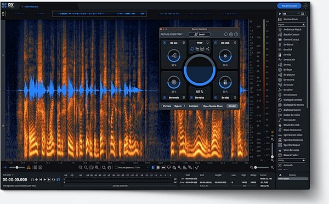329x204 pixels.
Task: Toggle De-click power button in Repair Assistant
Action: (x=215, y=43)
